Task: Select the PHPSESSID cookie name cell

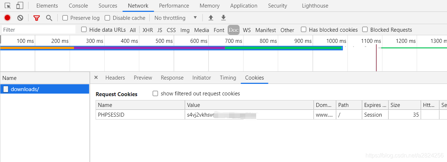Action: click(x=140, y=114)
